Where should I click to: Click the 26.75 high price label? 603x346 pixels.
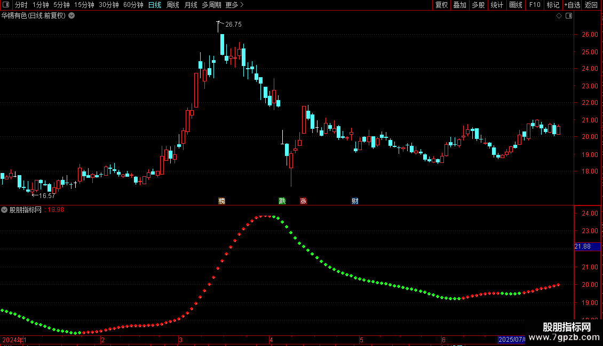(x=233, y=24)
